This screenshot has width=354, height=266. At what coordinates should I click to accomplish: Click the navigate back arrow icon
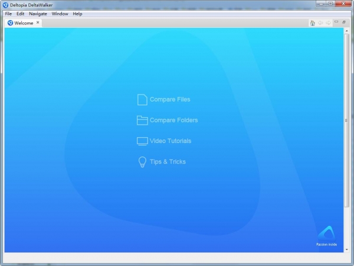pyautogui.click(x=320, y=23)
